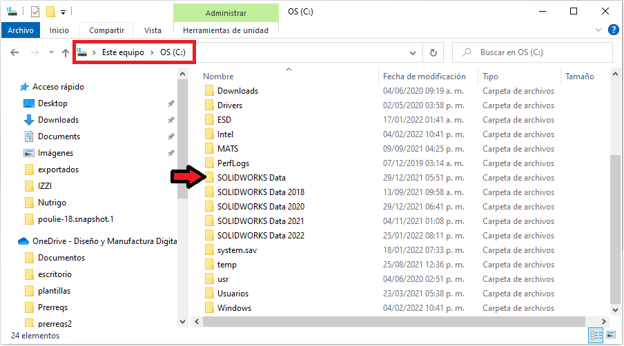
Task: Open the Herramientas de unidad tab
Action: (x=226, y=30)
